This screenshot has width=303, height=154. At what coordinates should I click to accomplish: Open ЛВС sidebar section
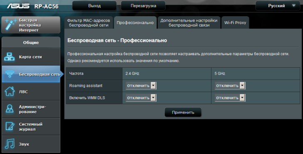tap(31, 92)
